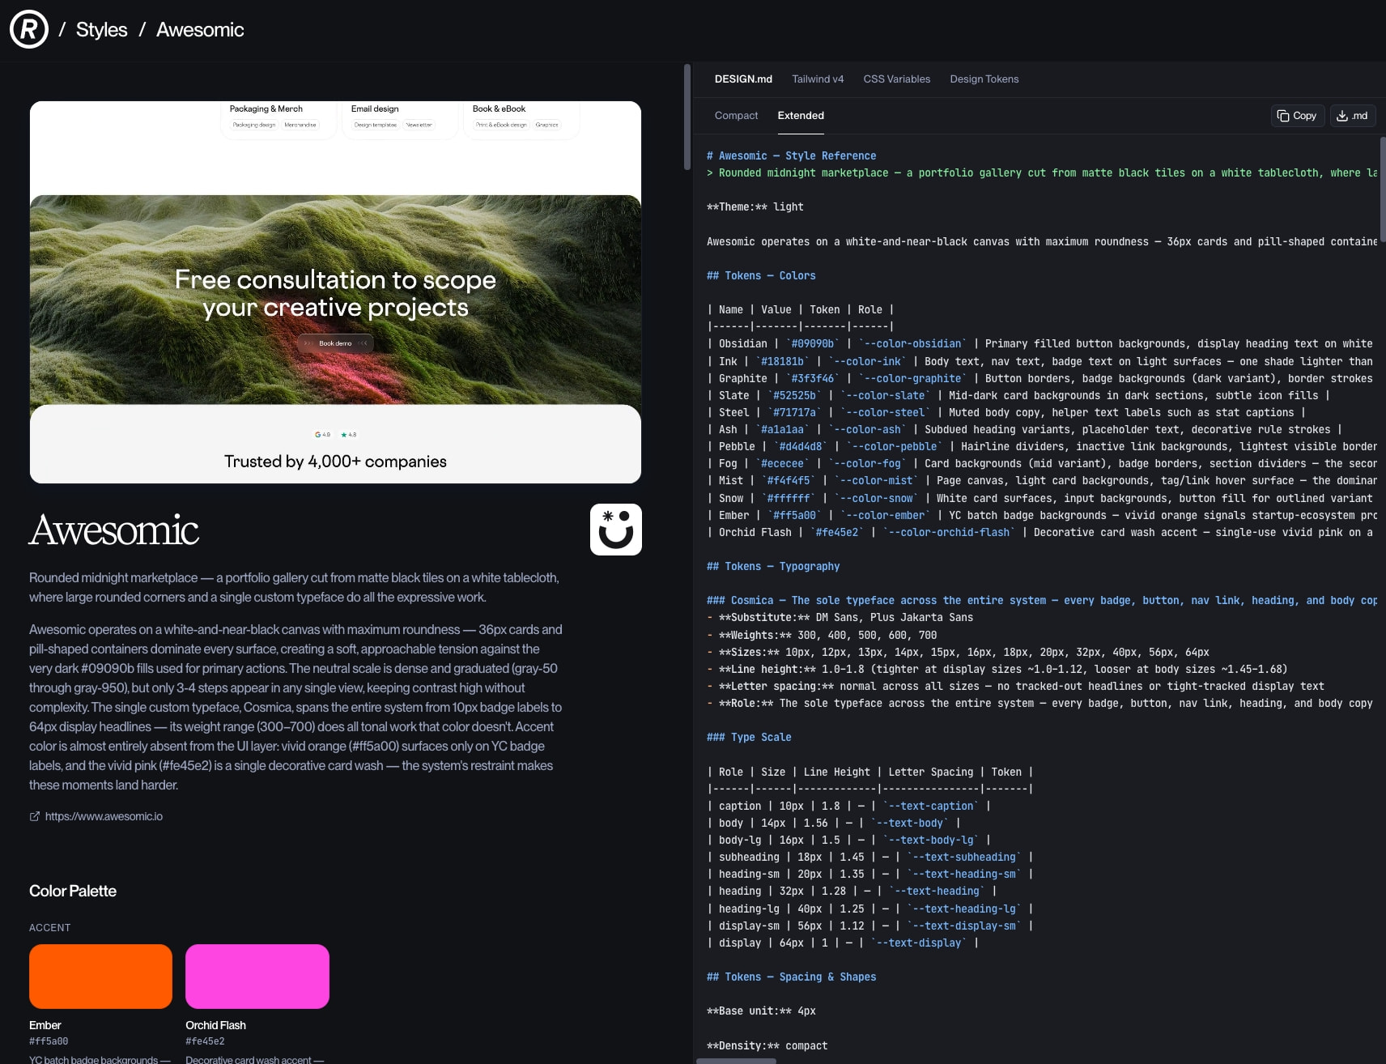
Task: Open the Design Tokens tab
Action: click(x=984, y=79)
